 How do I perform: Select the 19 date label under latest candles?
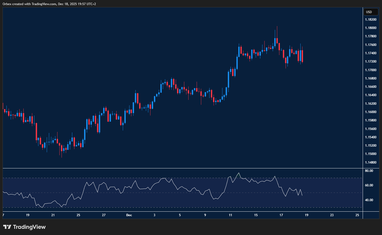(x=306, y=215)
